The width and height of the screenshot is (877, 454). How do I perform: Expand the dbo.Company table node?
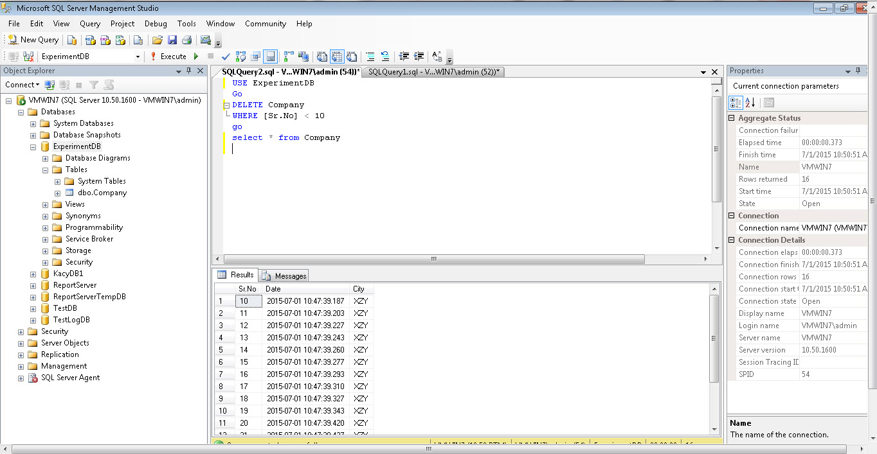[x=57, y=193]
